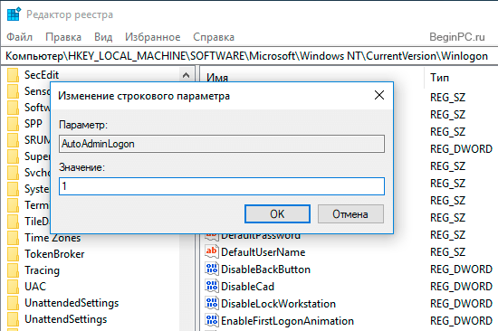Click the Syste folder icon in tree
The width and height of the screenshot is (498, 331).
point(13,189)
